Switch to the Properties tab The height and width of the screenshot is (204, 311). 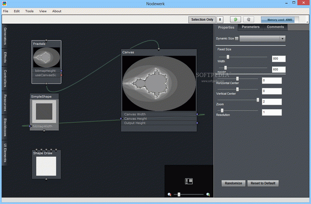point(226,27)
